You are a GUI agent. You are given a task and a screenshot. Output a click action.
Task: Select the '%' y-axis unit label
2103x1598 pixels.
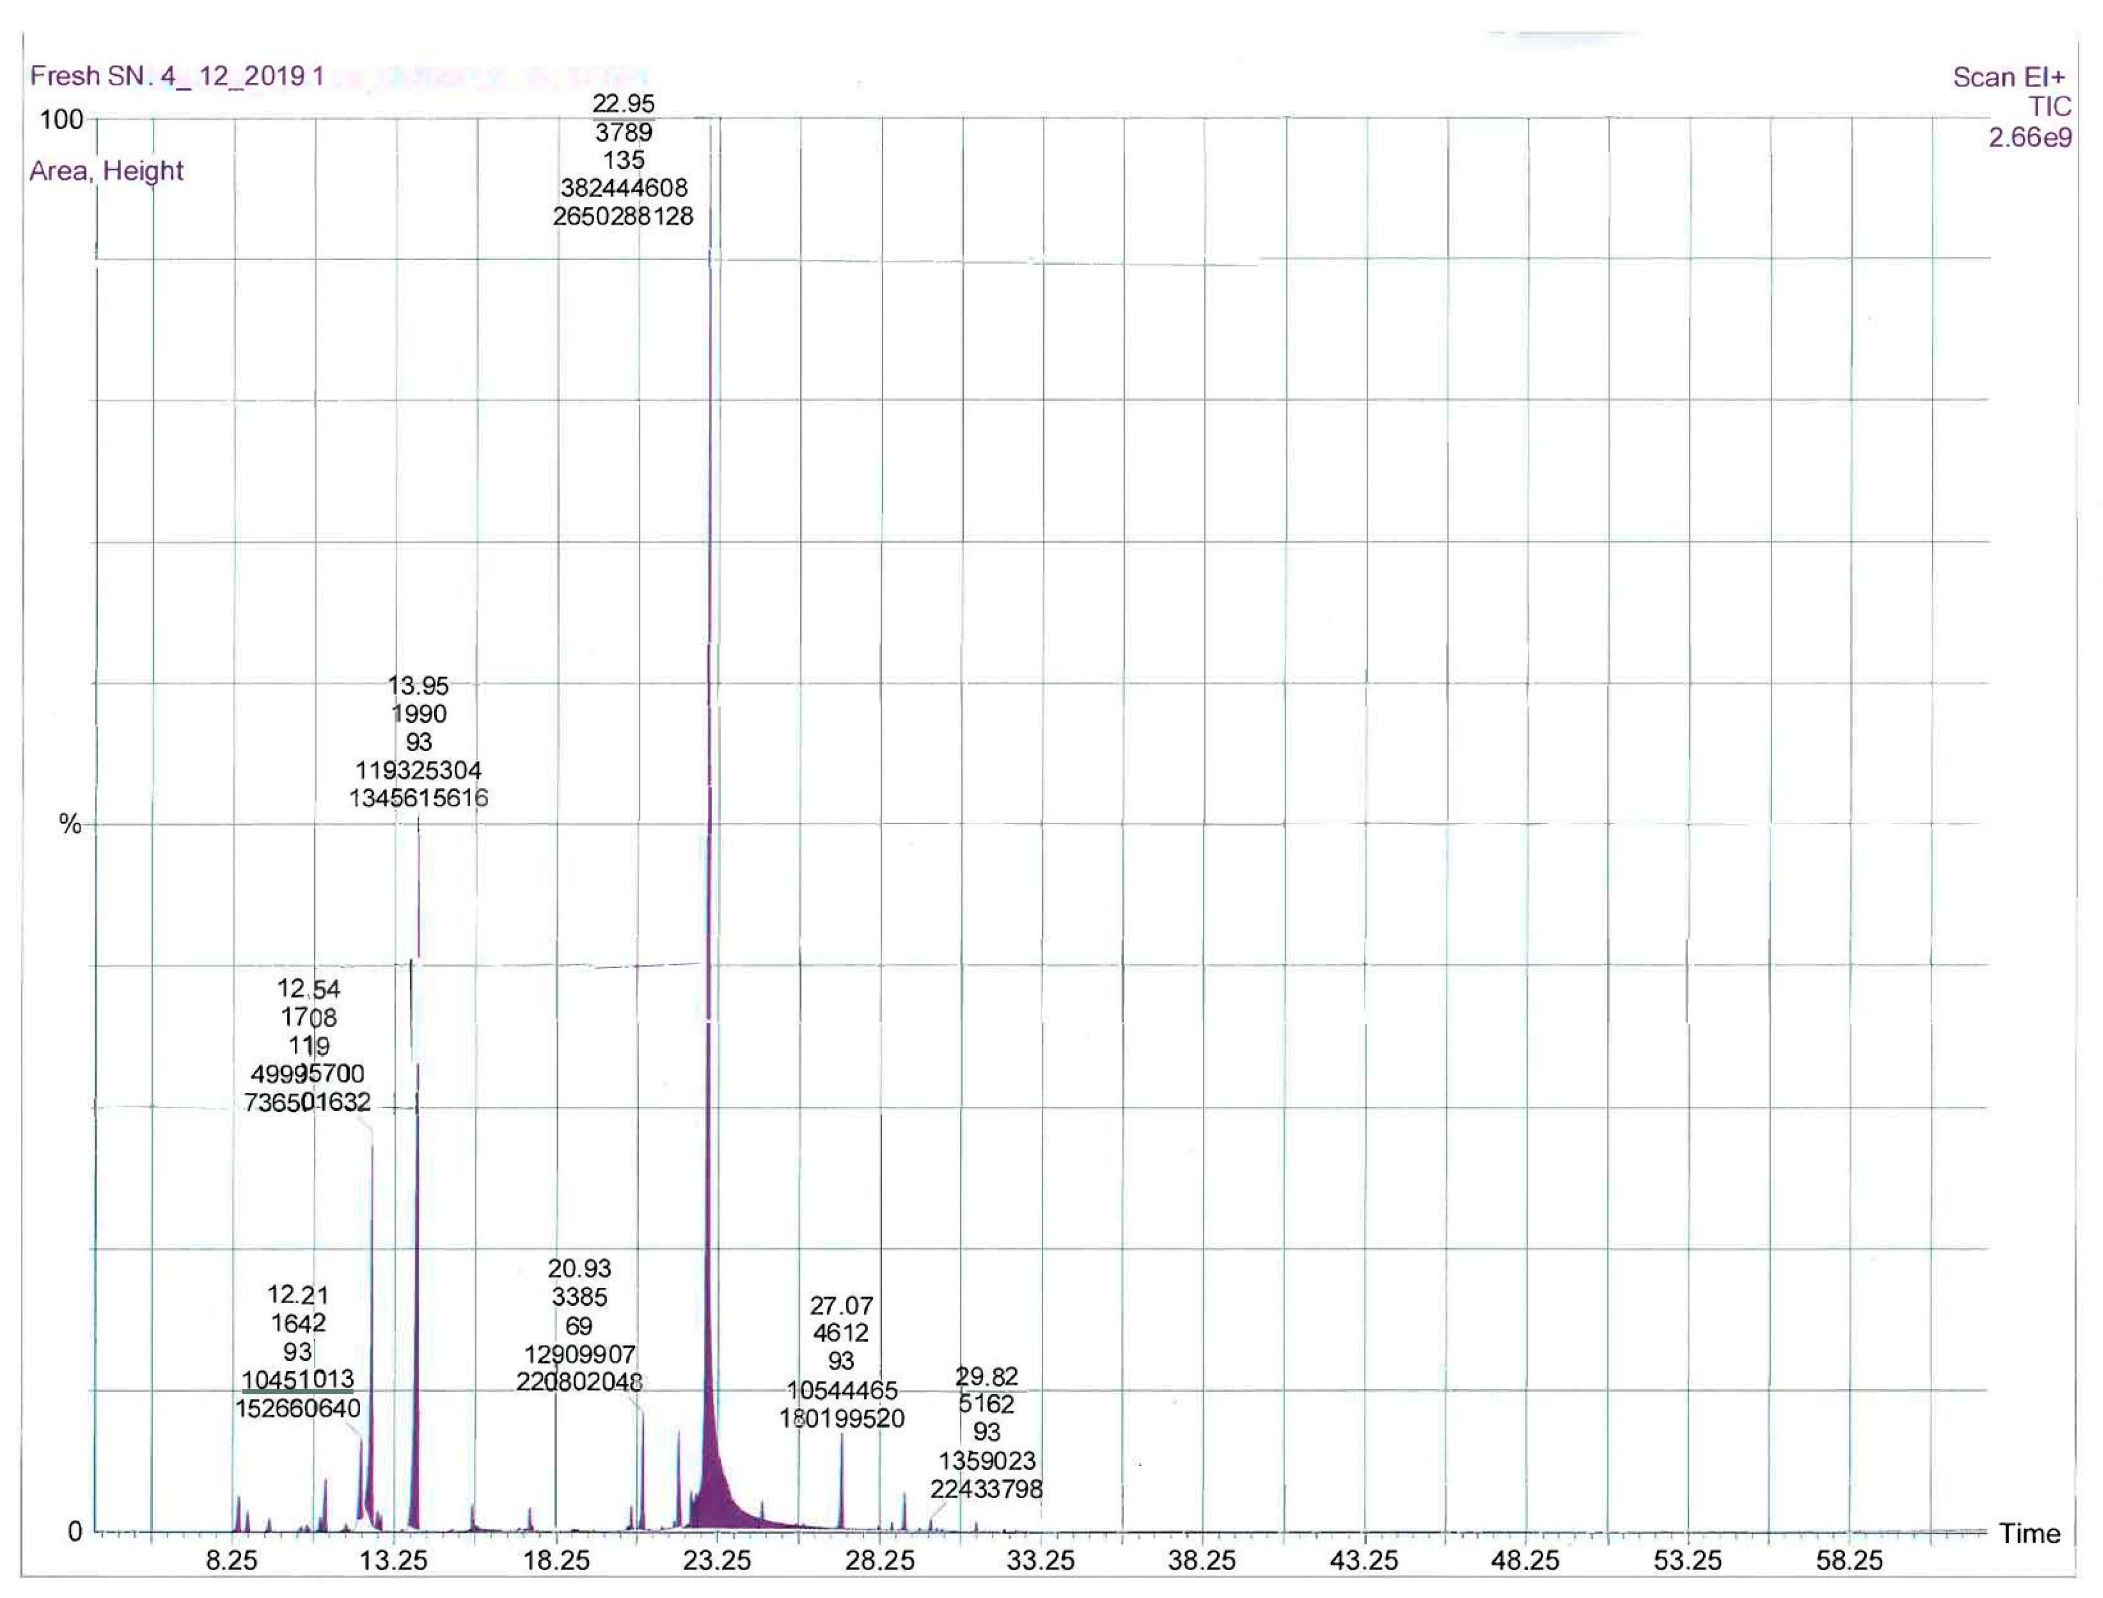(x=70, y=824)
